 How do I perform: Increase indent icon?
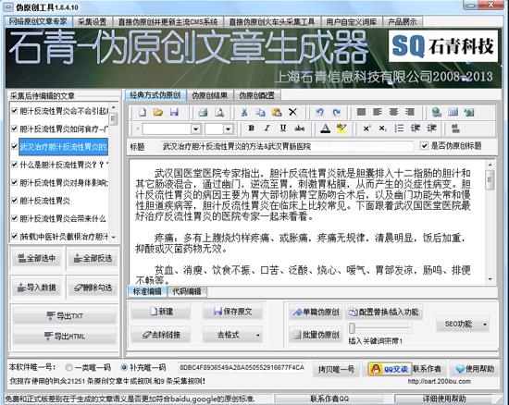click(x=431, y=129)
